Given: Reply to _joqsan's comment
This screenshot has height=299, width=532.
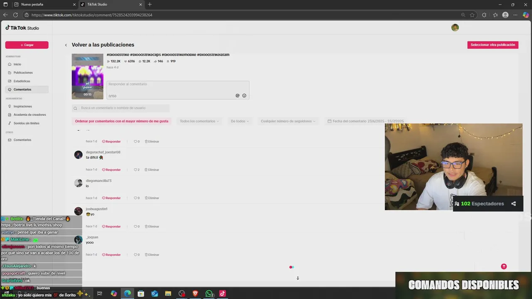Looking at the screenshot, I should (x=111, y=255).
